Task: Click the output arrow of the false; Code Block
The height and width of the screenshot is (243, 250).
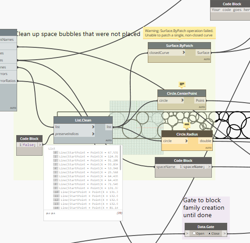Action: click(x=40, y=145)
